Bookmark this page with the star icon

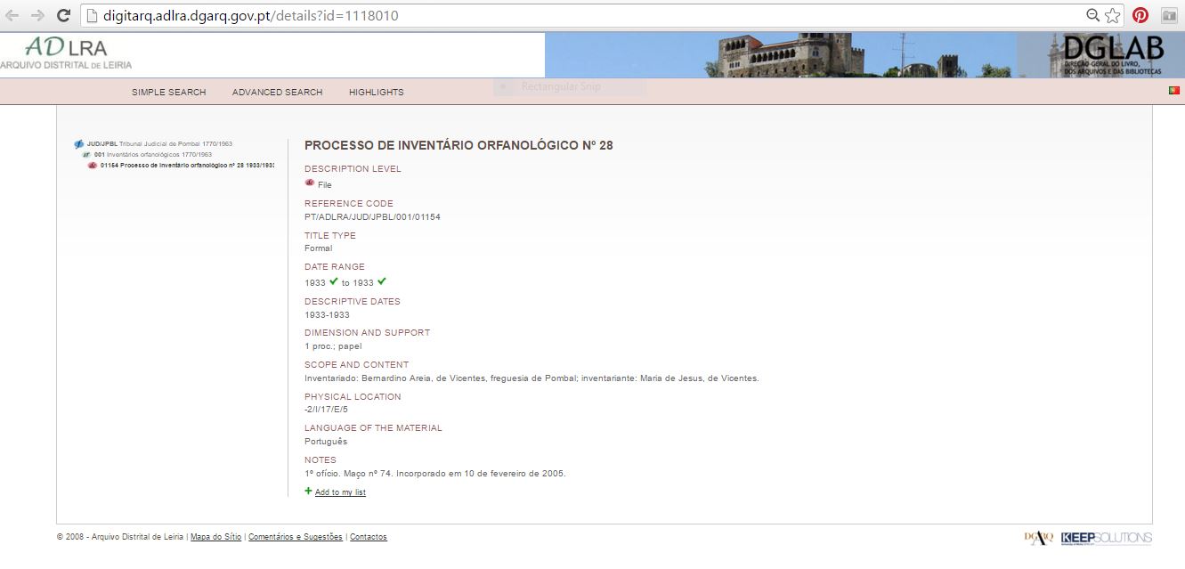[x=1112, y=15]
